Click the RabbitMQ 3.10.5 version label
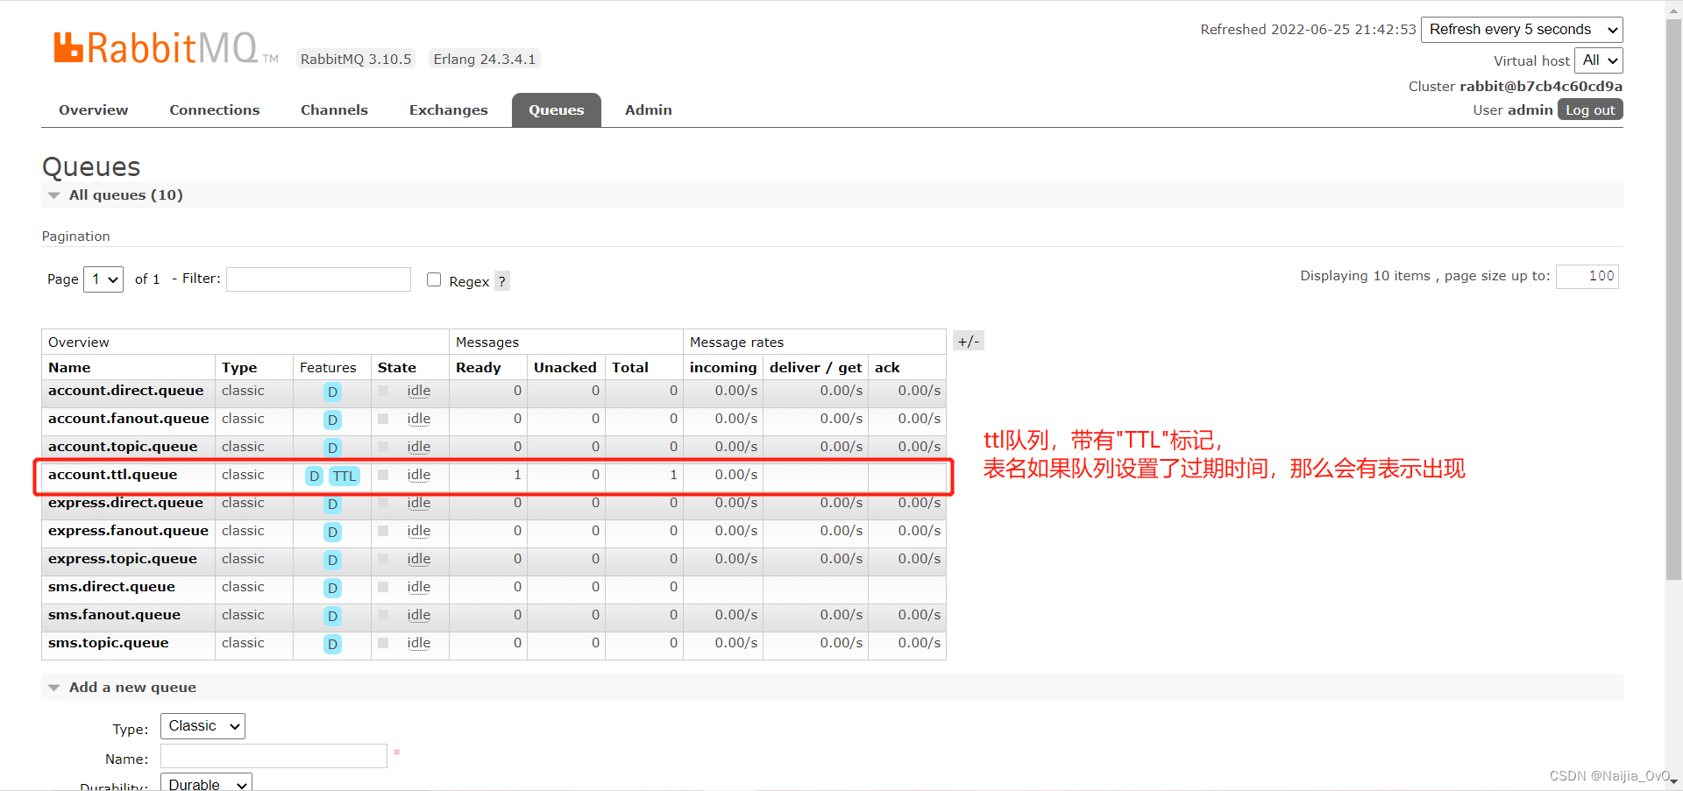Image resolution: width=1683 pixels, height=791 pixels. 356,59
